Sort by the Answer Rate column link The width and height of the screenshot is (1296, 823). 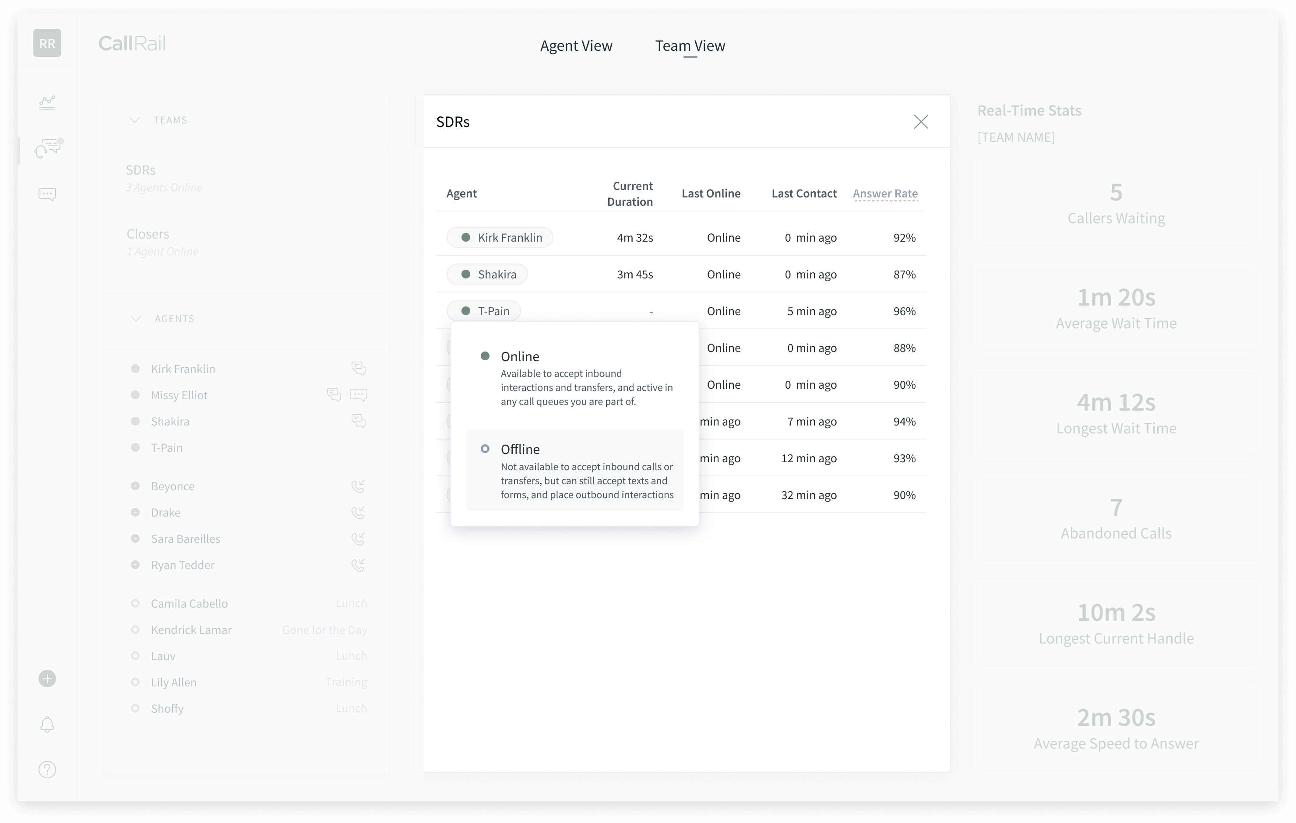(885, 194)
